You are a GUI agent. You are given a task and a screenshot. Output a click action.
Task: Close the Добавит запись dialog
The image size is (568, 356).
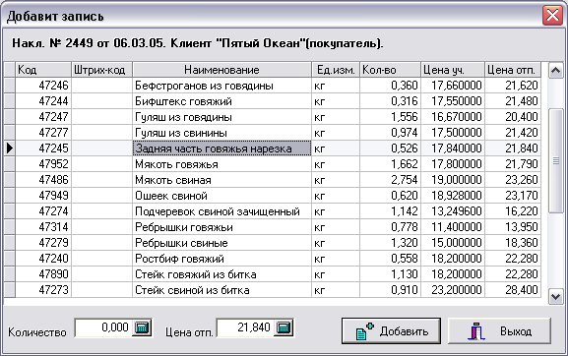coord(552,16)
